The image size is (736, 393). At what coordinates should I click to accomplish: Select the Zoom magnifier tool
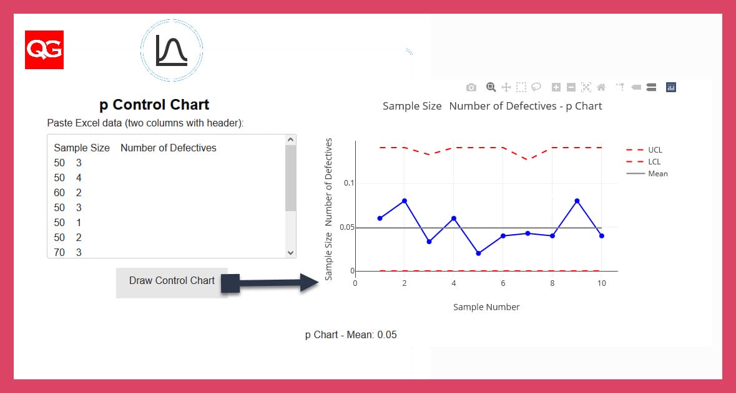491,87
